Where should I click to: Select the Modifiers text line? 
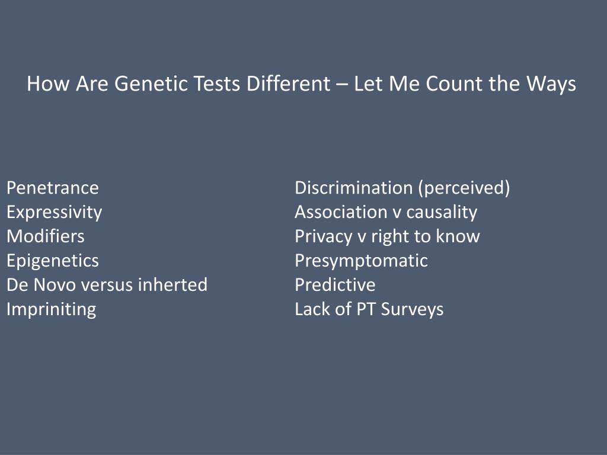click(x=45, y=236)
